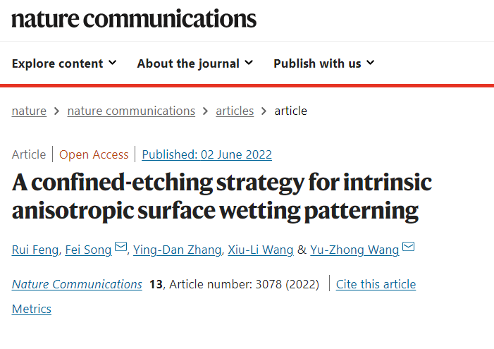View author Ying-Dan Zhang's info
The width and height of the screenshot is (494, 349).
tap(178, 250)
